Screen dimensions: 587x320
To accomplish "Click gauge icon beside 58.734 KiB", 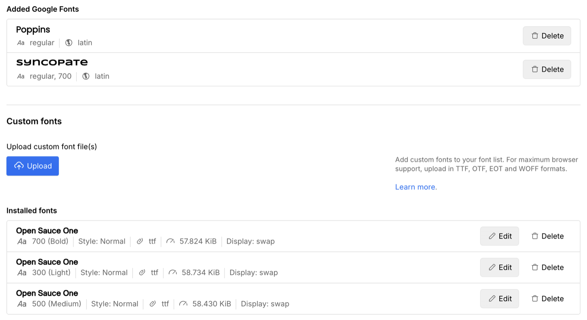I will 173,273.
